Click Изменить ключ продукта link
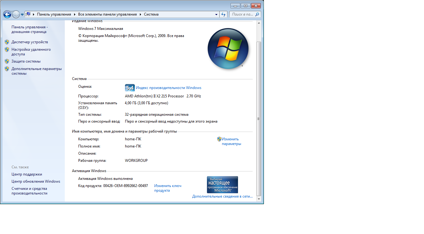Viewport: 424px width, 234px height. (x=168, y=188)
